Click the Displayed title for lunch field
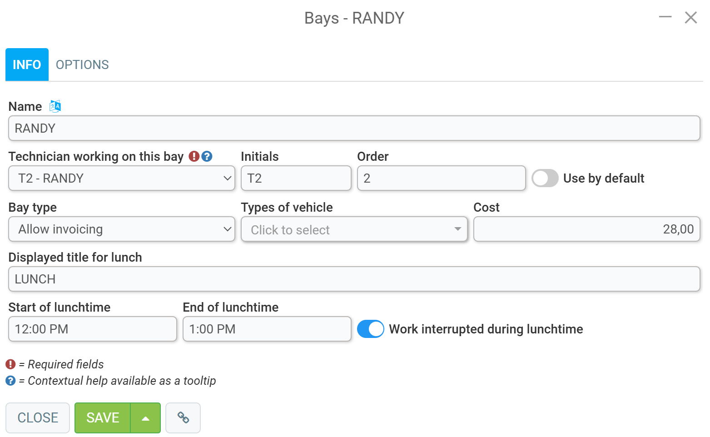Viewport: 710px width, 437px height. (354, 279)
